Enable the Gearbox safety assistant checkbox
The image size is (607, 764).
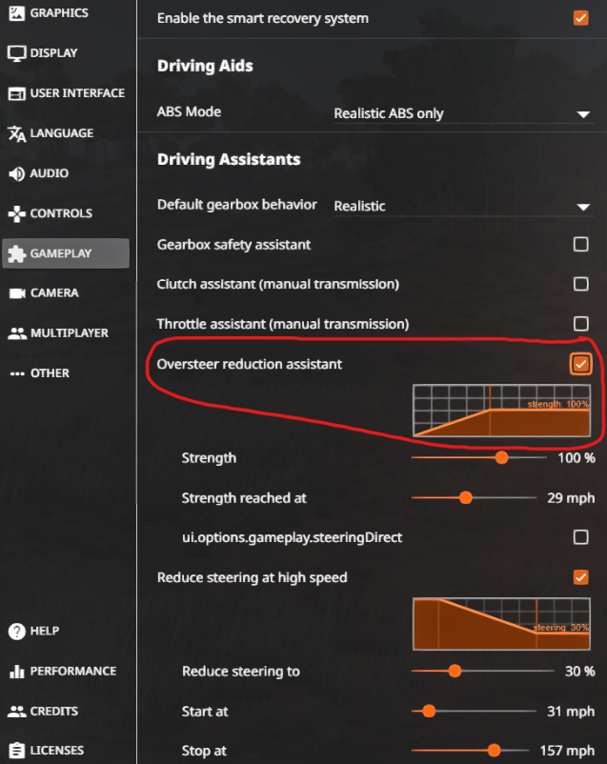pos(580,245)
